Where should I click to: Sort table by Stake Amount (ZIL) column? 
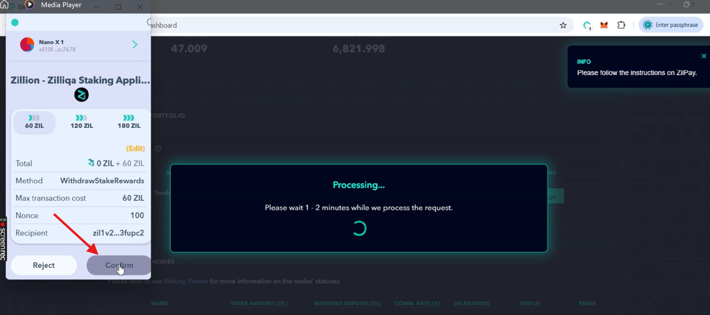pos(259,303)
